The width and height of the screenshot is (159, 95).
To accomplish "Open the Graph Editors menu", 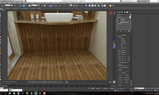I will (x=39, y=3).
